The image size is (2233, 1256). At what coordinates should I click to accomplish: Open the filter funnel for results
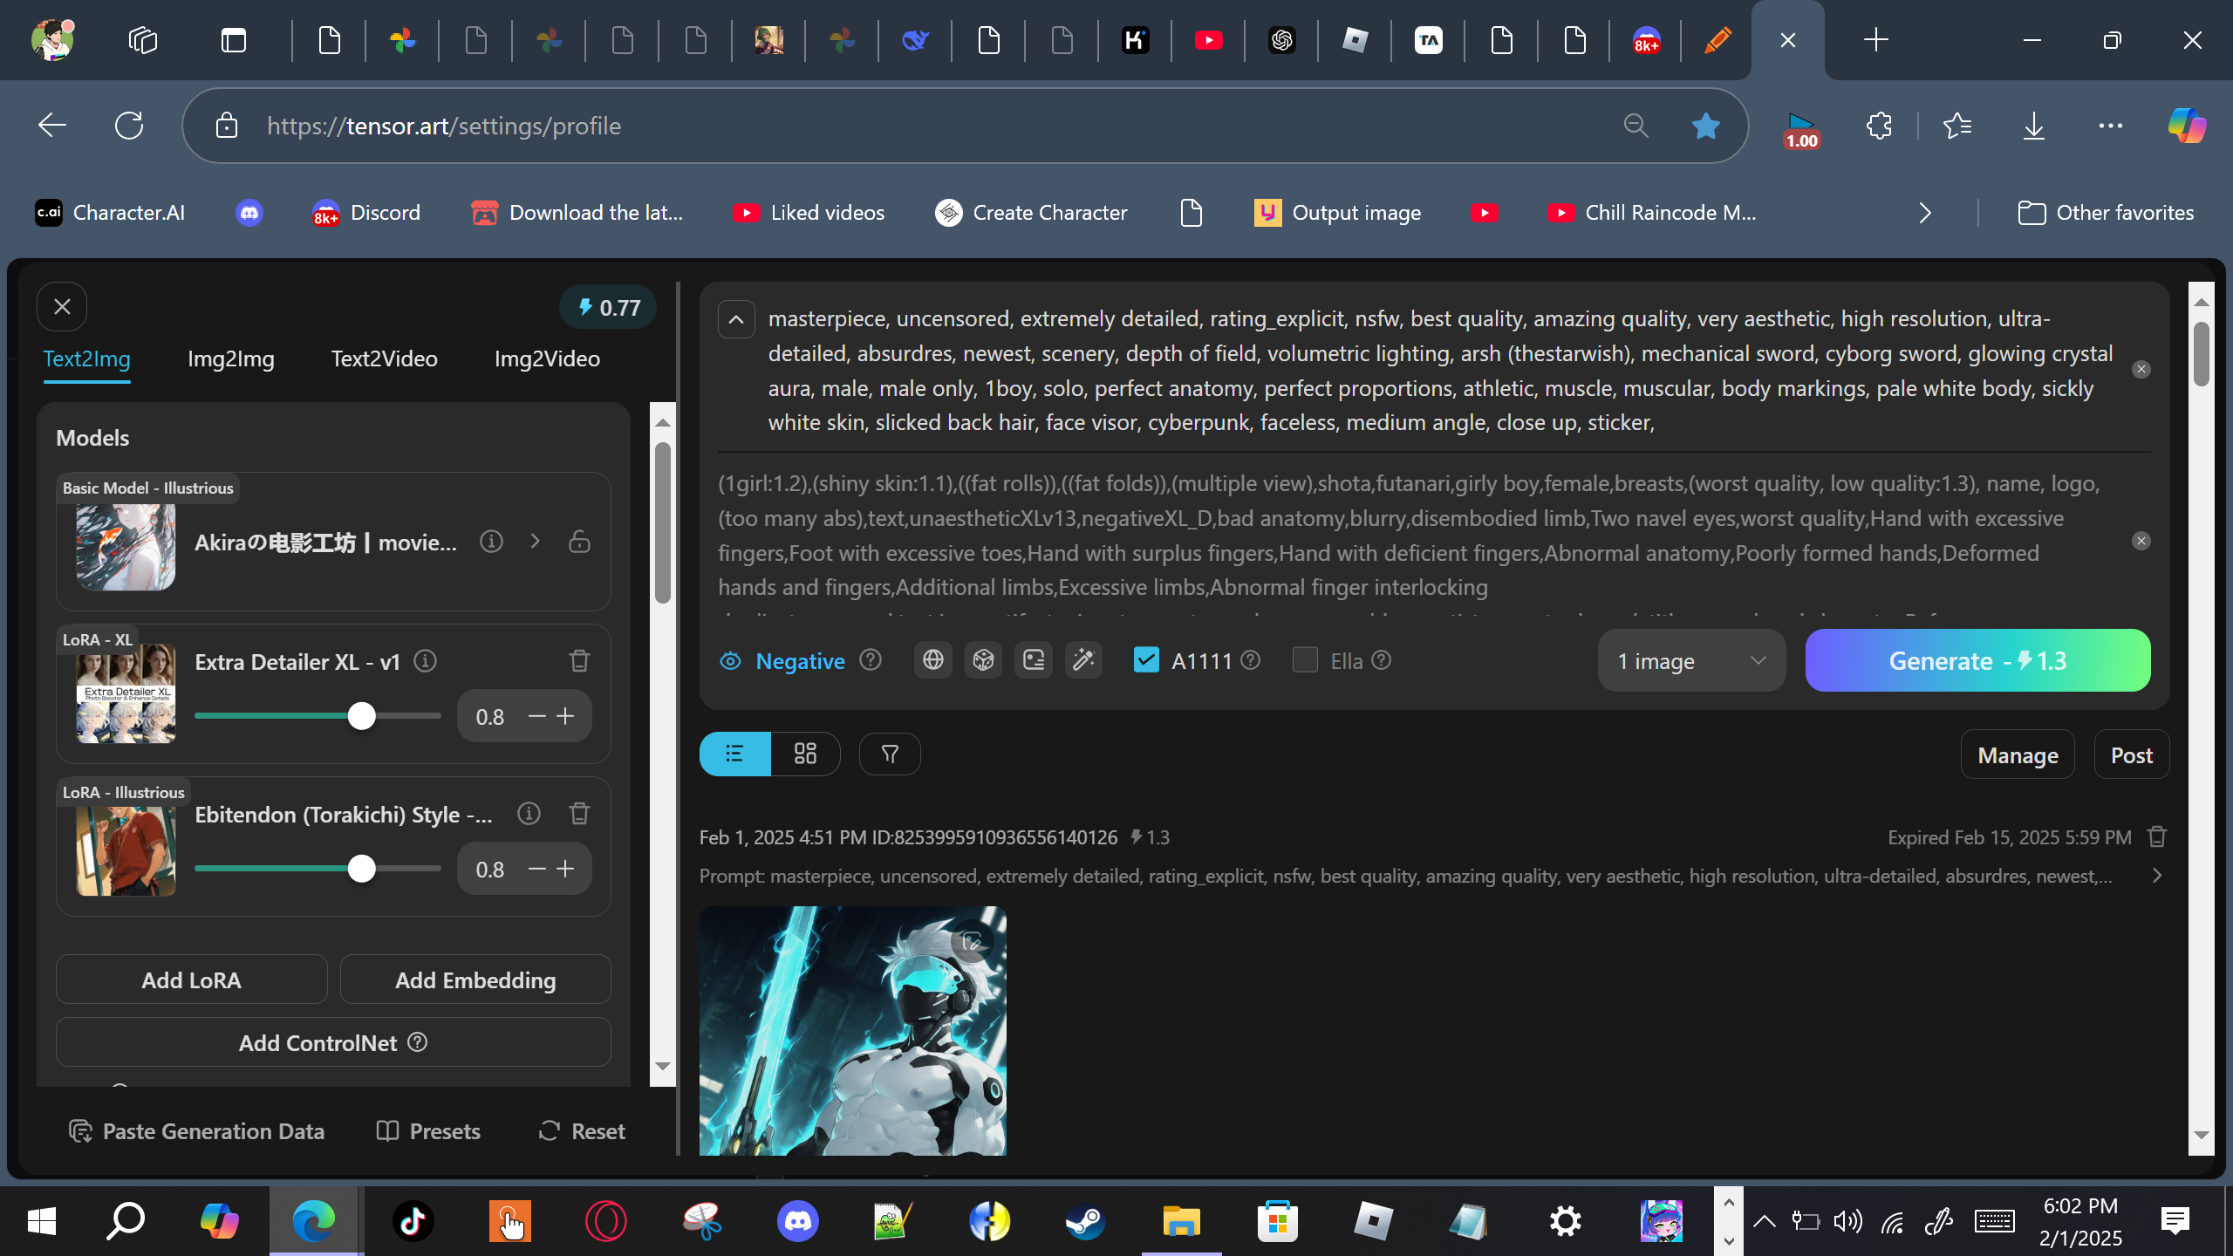[890, 754]
